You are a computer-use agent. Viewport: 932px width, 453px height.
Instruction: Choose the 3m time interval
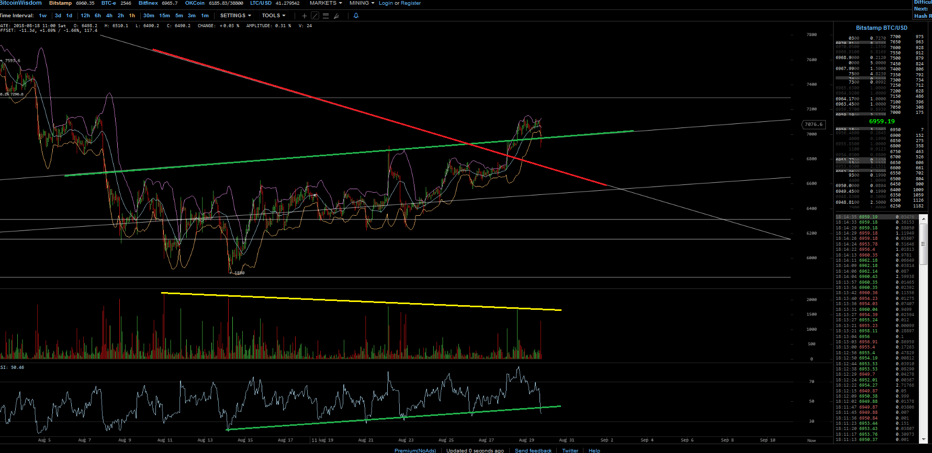(192, 16)
